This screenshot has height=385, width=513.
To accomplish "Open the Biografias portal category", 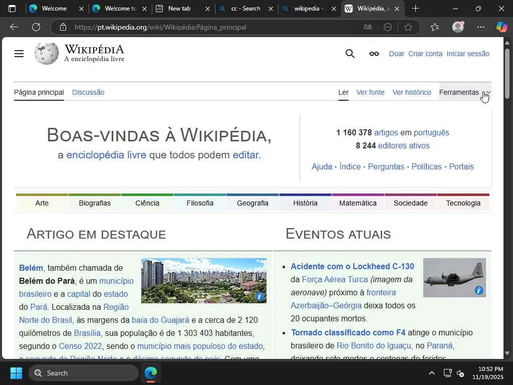I will pos(95,203).
